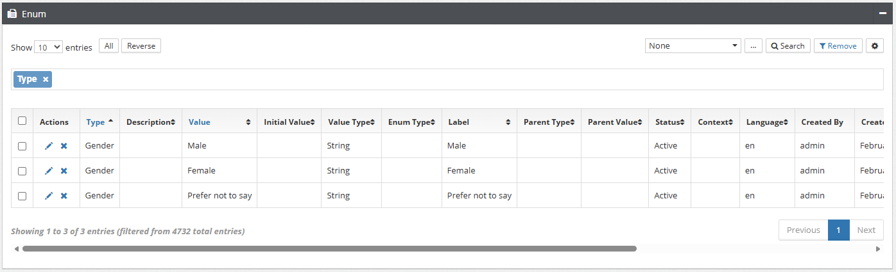Check the Male row checkbox
Image resolution: width=896 pixels, height=272 pixels.
(22, 146)
